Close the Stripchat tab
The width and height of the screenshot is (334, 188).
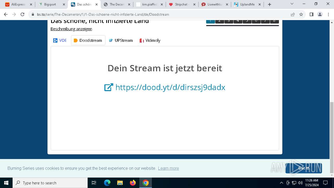[x=194, y=4]
